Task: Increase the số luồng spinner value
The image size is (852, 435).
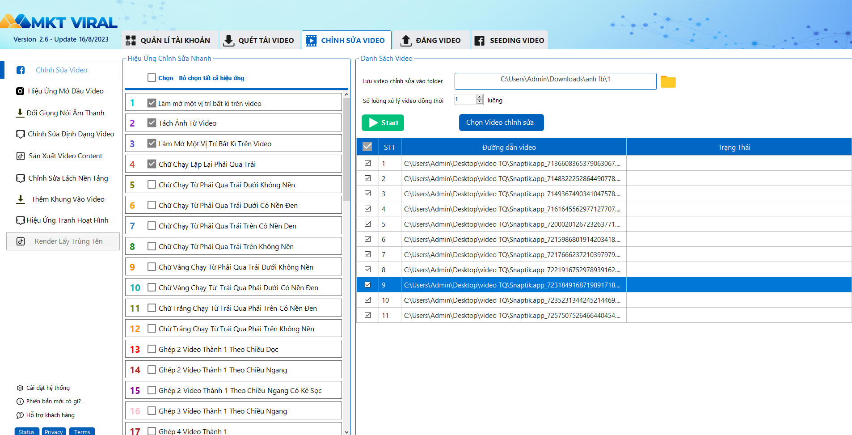Action: 480,97
